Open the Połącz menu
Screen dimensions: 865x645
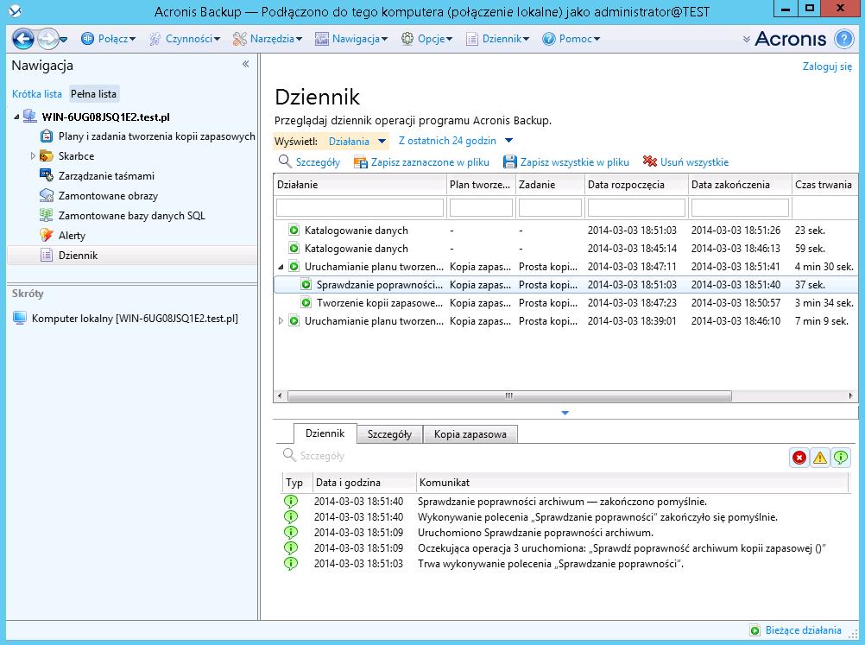pos(109,39)
